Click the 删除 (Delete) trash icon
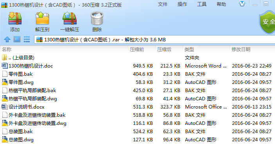 click(97, 18)
